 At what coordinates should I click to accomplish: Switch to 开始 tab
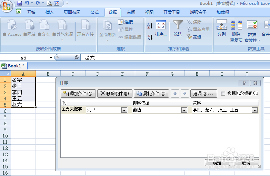(x=31, y=12)
